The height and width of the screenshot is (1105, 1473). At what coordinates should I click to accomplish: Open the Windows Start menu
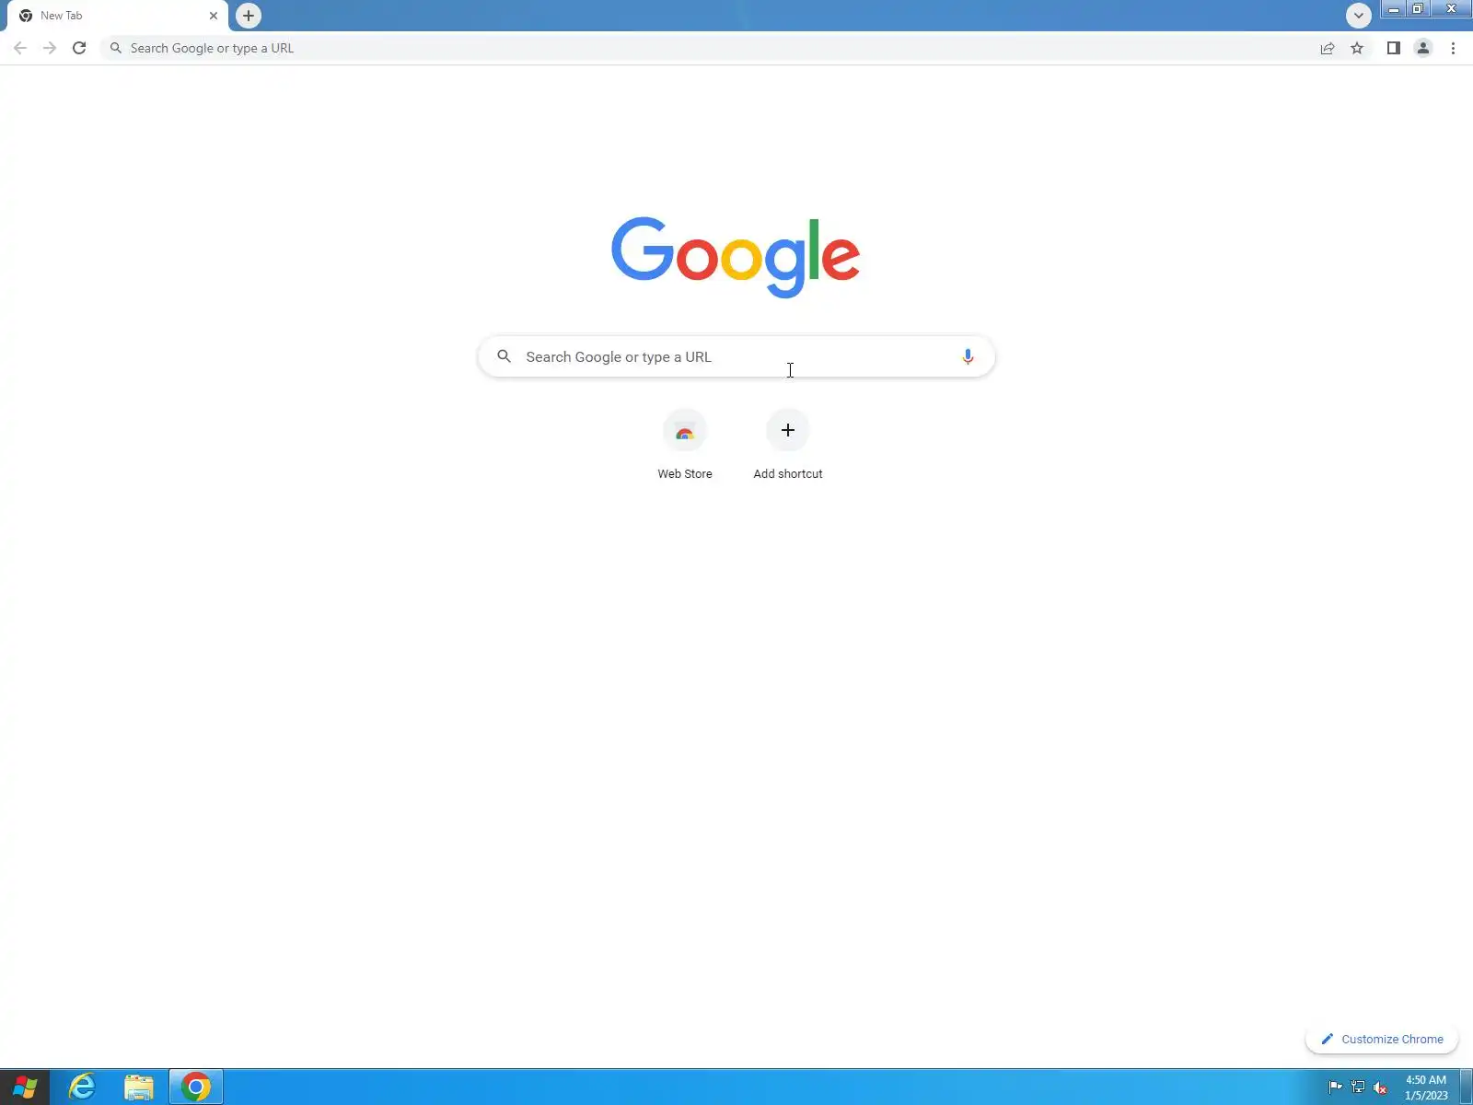click(25, 1087)
